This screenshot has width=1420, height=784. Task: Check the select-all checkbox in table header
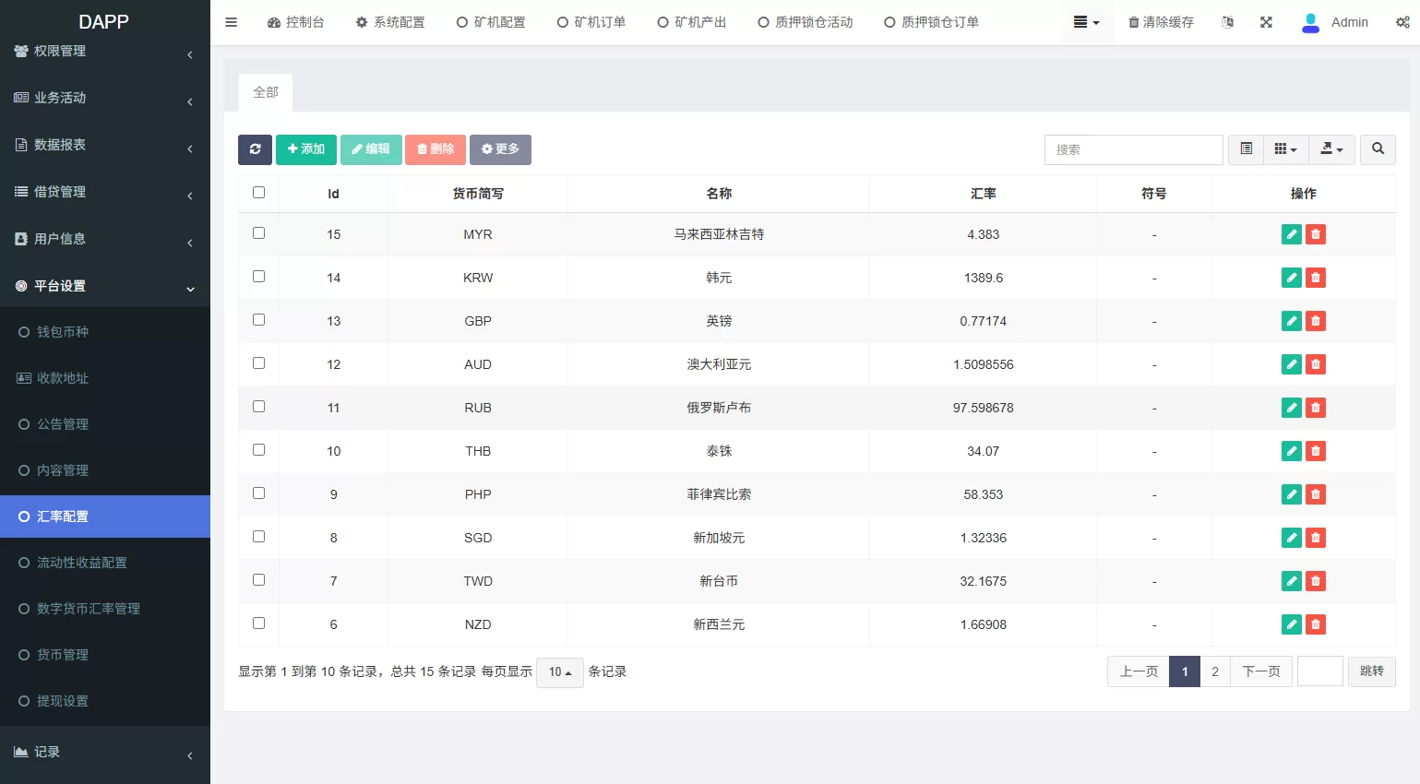258,192
